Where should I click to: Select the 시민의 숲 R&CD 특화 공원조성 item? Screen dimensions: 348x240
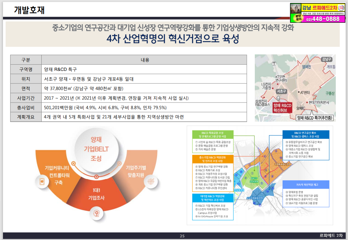pos(213,142)
